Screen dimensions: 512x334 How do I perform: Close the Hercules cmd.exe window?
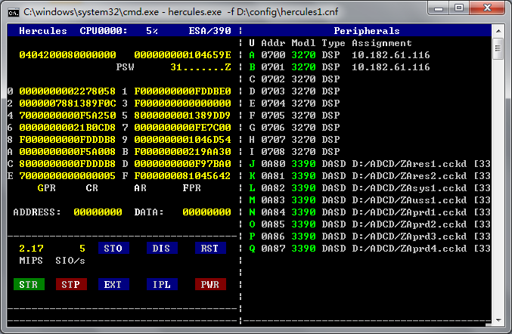488,8
